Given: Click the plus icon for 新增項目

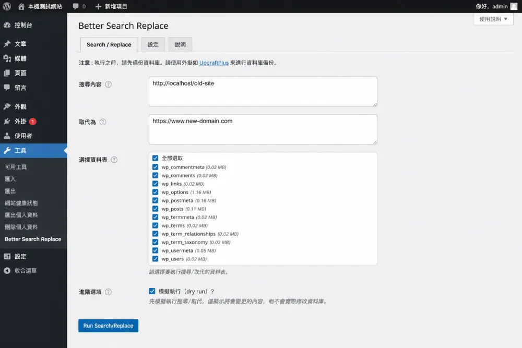Looking at the screenshot, I should pos(98,6).
